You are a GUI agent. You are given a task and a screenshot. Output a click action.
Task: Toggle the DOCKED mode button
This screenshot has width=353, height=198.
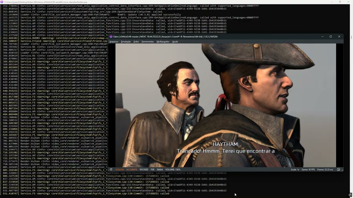click(x=144, y=169)
